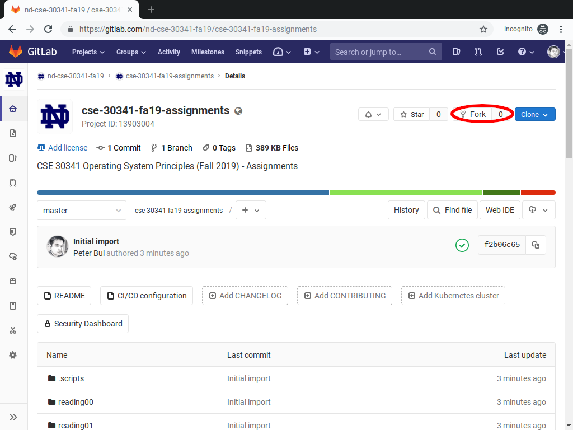
Task: Click the Notre Dame project avatar
Action: (55, 116)
